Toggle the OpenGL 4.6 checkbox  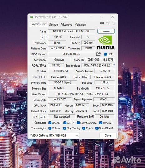click(x=97, y=128)
